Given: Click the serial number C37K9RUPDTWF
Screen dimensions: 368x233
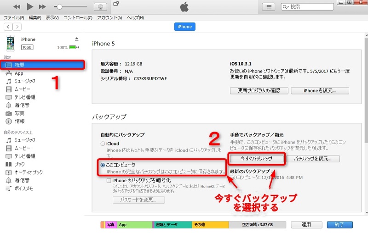Looking at the screenshot, I should point(150,78).
